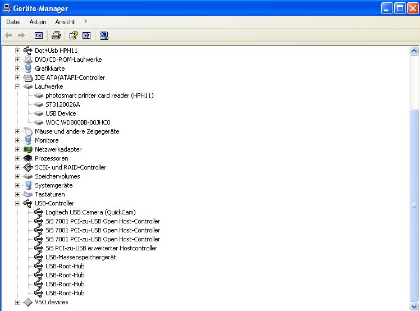This screenshot has width=420, height=311.
Task: Open the Datei menu
Action: [13, 22]
